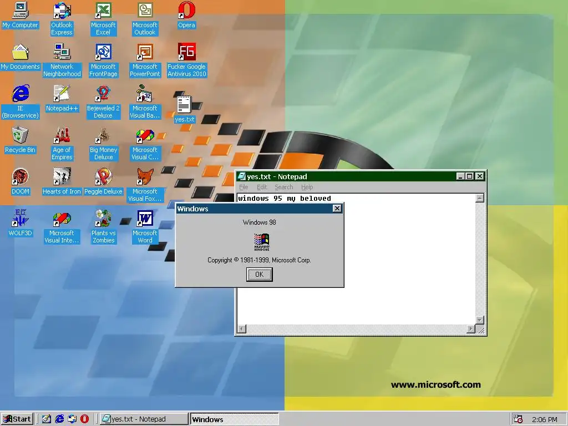
Task: Open the Edit menu in Notepad
Action: 262,187
